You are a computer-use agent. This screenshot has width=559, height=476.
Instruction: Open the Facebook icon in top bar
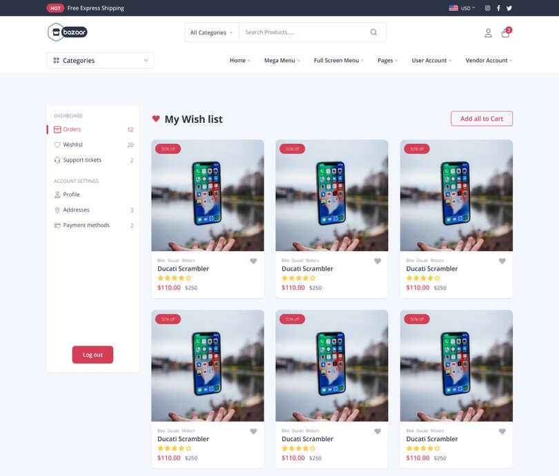coord(498,8)
